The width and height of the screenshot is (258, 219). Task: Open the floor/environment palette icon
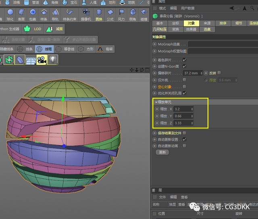[31, 60]
